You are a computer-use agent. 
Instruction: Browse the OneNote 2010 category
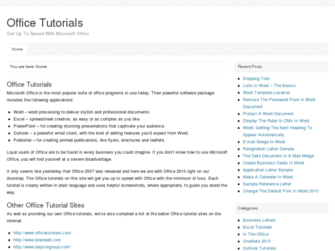click(257, 241)
